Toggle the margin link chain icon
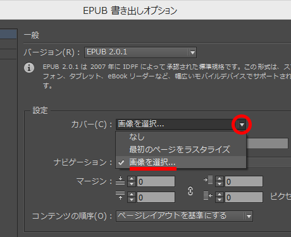The width and height of the screenshot is (291, 237). (x=190, y=191)
